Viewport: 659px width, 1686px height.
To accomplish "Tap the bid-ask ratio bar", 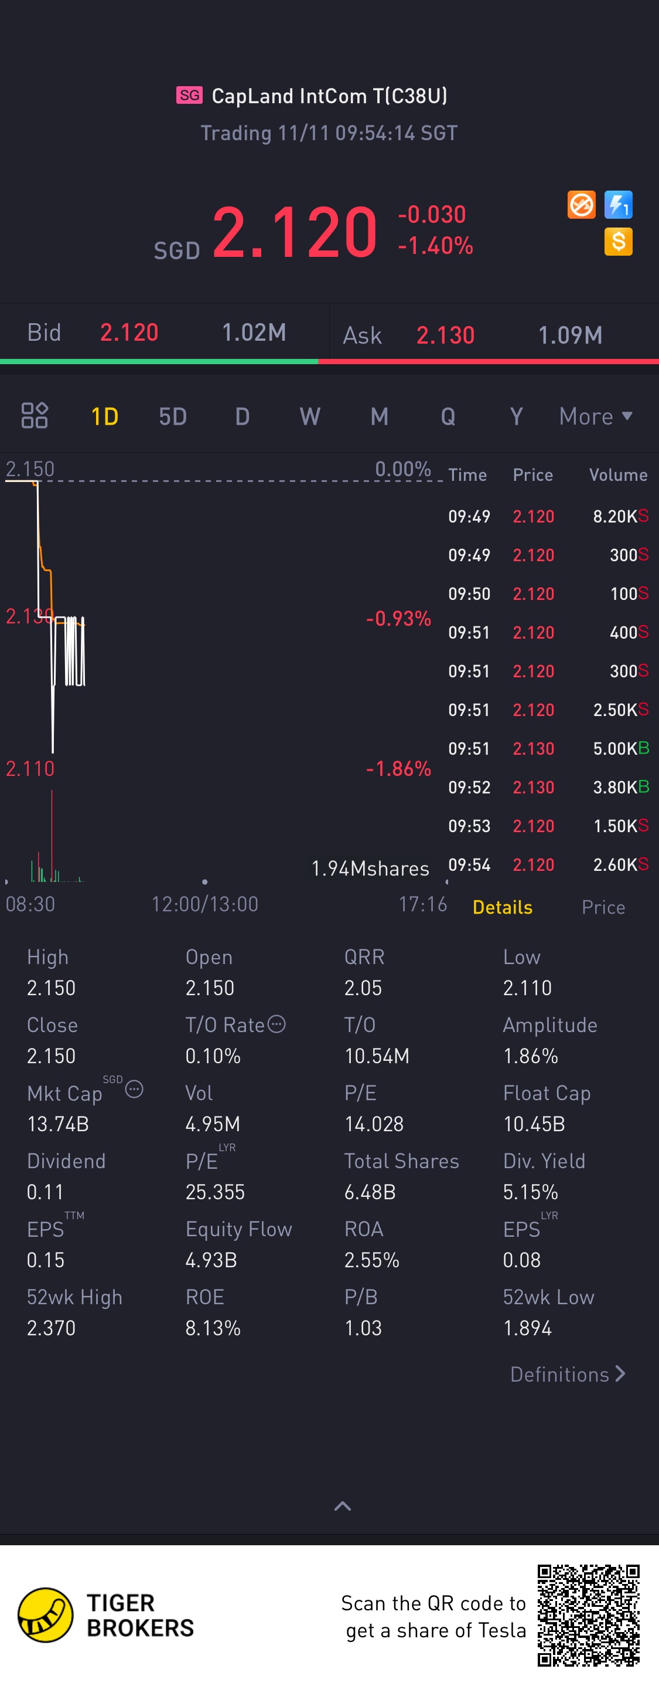I will pos(329,361).
